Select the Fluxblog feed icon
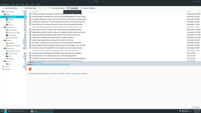The width and height of the screenshot is (201, 113). [x=7, y=59]
